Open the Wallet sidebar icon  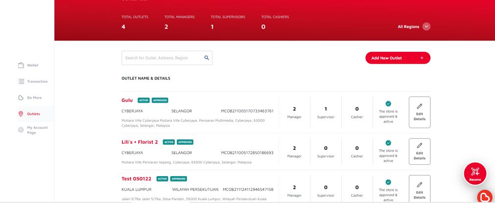(x=21, y=65)
